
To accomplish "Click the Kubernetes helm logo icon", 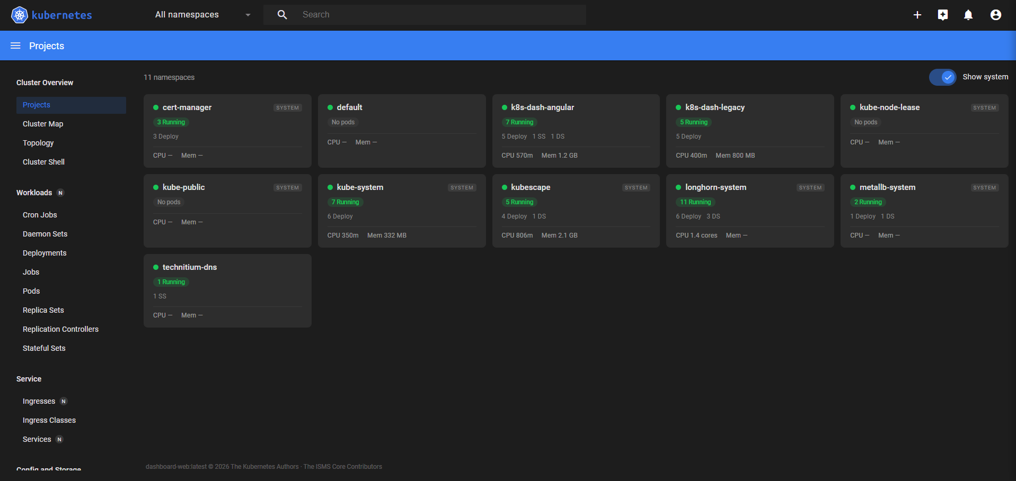I will (20, 15).
